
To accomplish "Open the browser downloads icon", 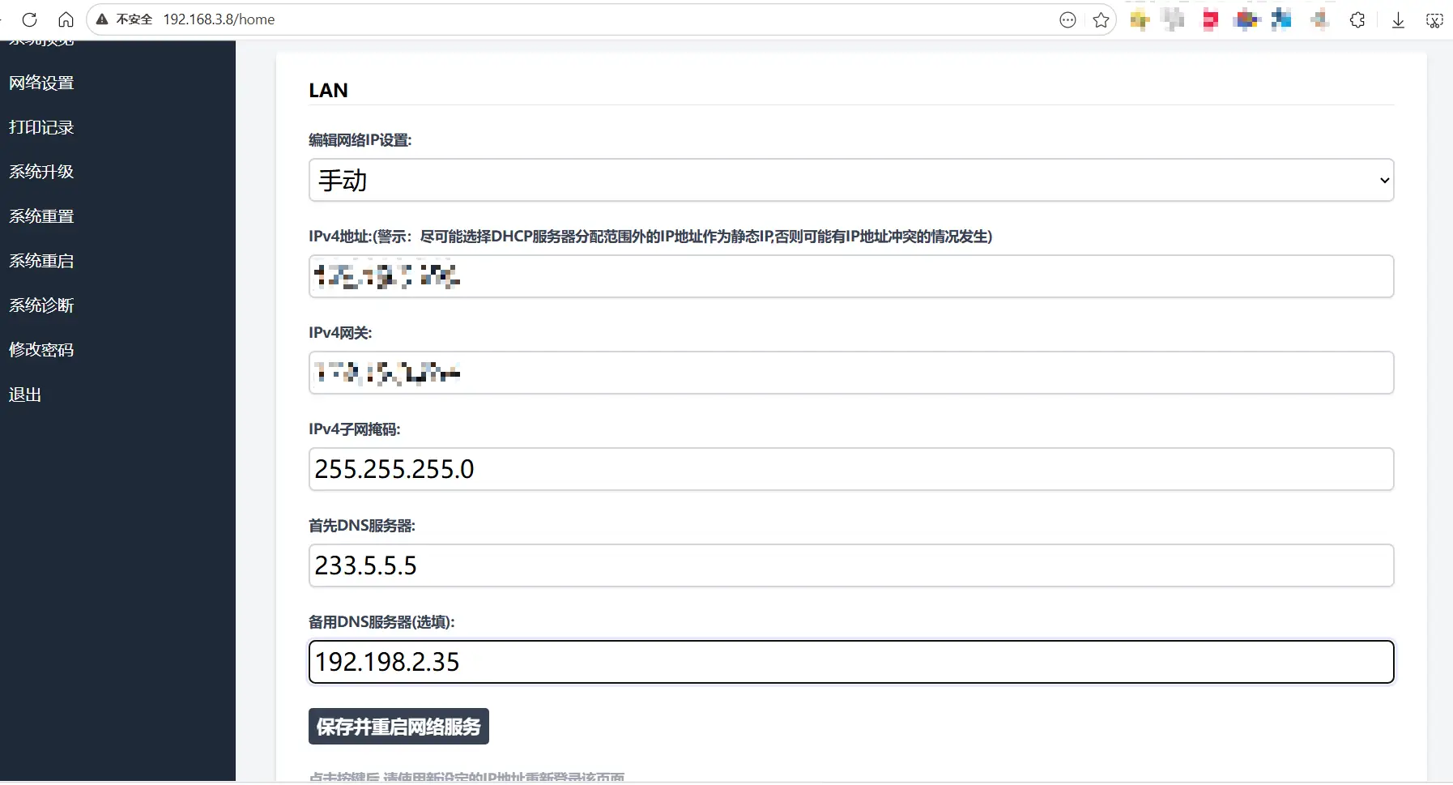I will point(1398,20).
